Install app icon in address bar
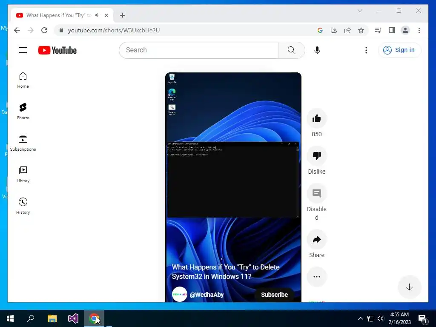Image resolution: width=436 pixels, height=327 pixels. (334, 30)
